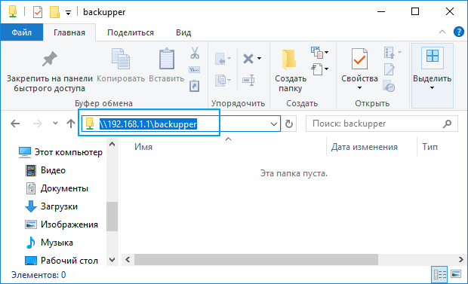468x284 pixels.
Task: Click the blue Help question mark icon
Action: pos(458,32)
